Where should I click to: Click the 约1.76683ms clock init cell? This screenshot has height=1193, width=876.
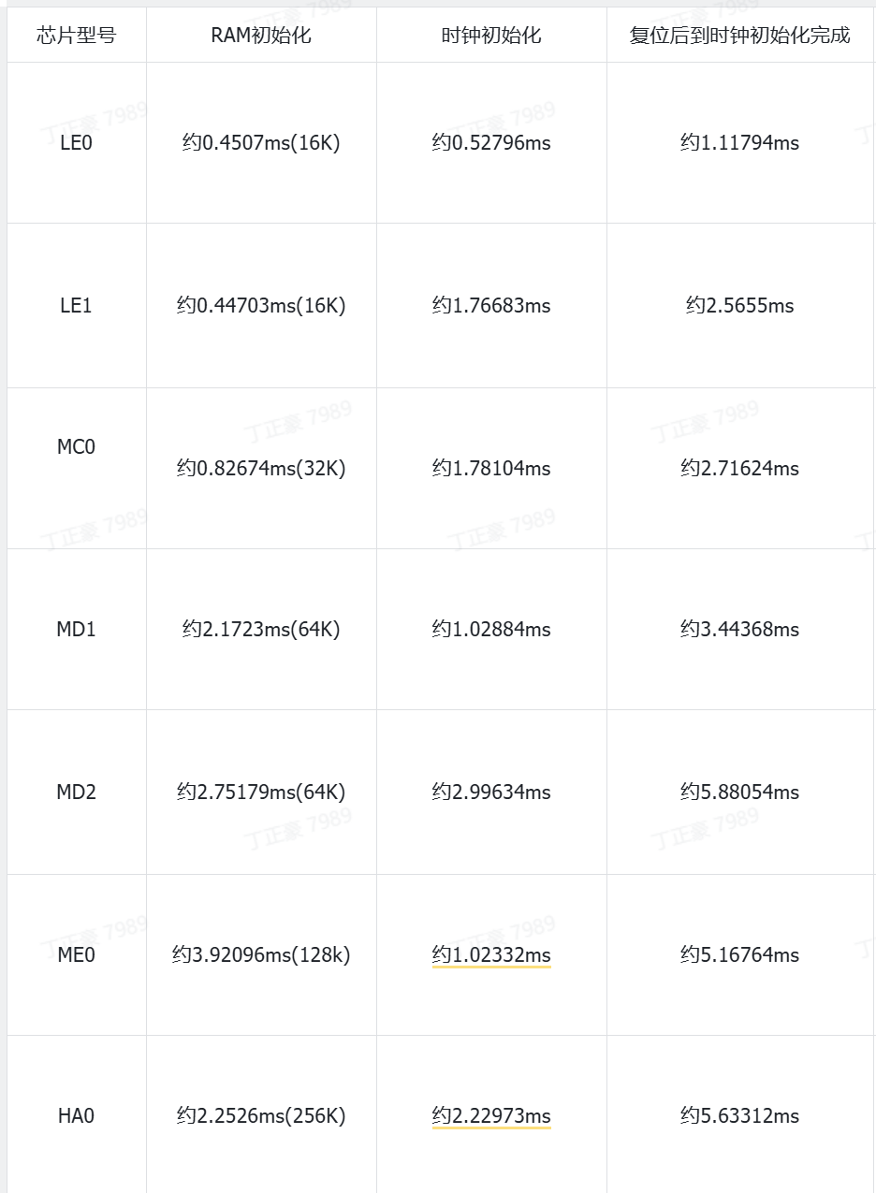tap(491, 306)
